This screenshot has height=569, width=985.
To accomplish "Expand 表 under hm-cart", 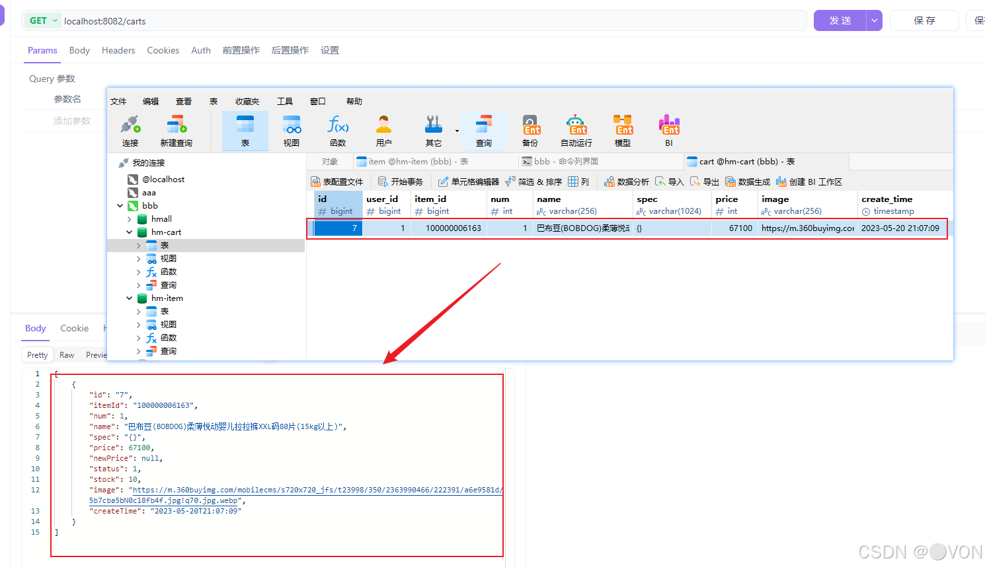I will point(138,246).
